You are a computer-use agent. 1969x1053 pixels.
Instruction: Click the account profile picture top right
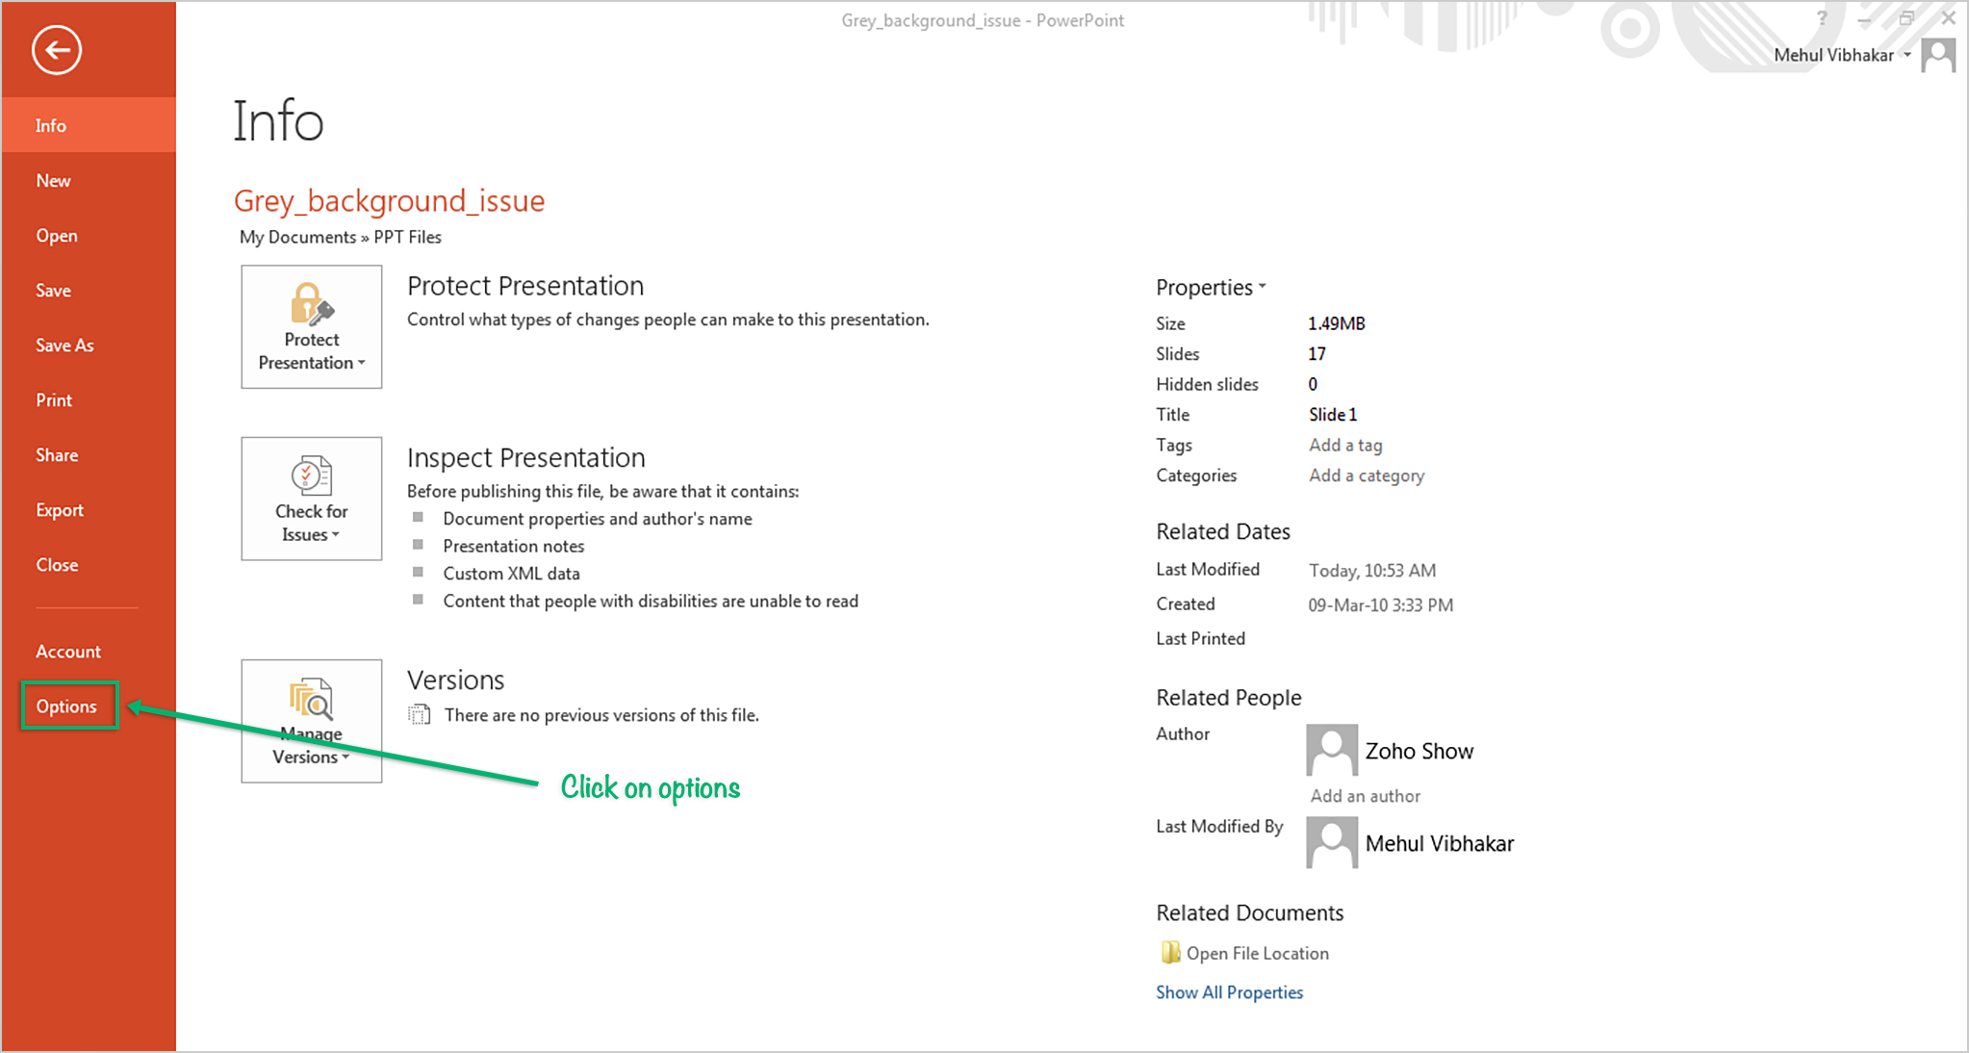[x=1938, y=55]
